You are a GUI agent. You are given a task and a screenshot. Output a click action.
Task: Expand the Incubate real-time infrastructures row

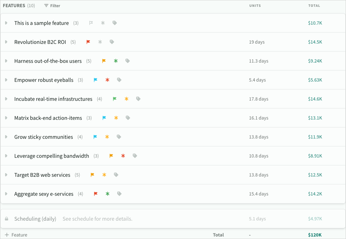pyautogui.click(x=6, y=99)
